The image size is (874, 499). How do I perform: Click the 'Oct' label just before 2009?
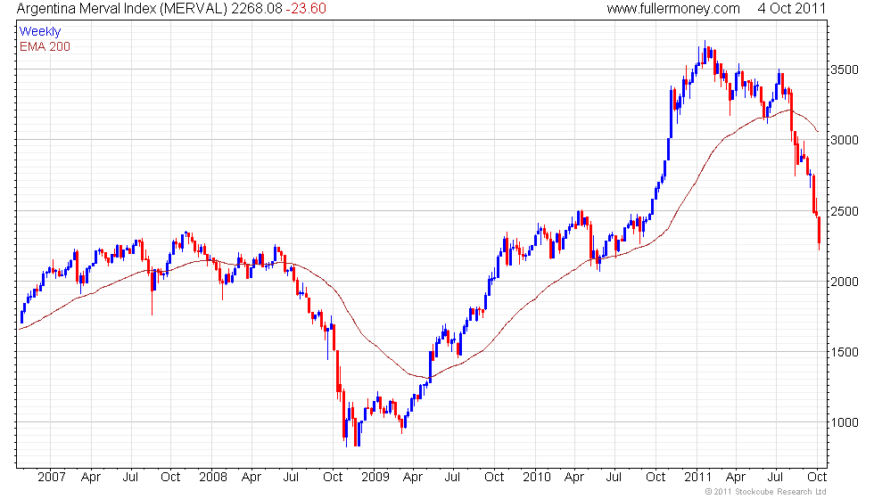(333, 477)
